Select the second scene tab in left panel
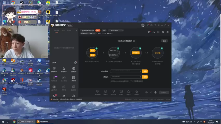The width and height of the screenshot is (221, 124). pos(63,31)
